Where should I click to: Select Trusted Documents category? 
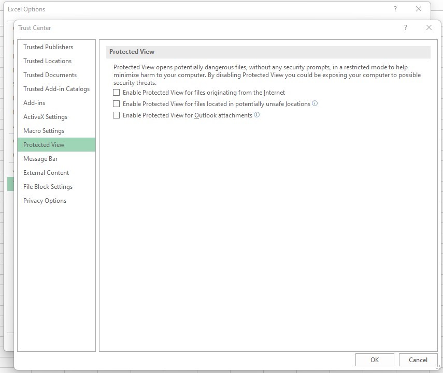[x=56, y=75]
